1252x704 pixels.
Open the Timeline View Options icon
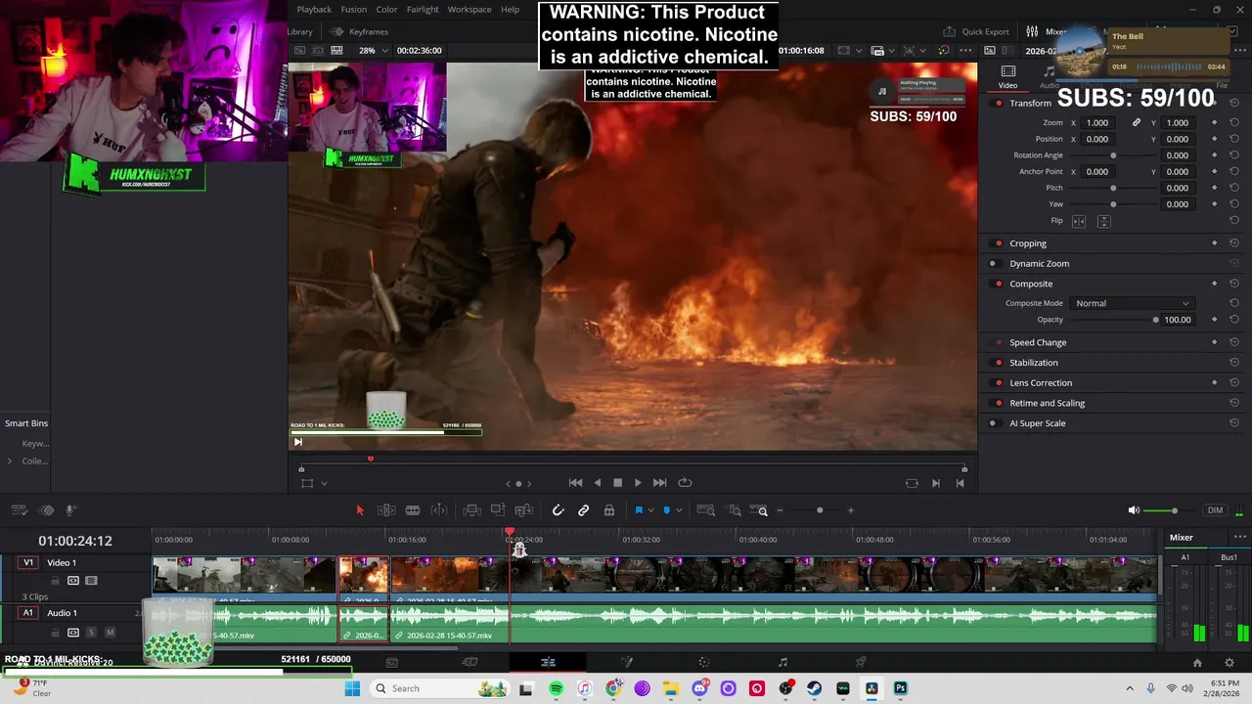pos(19,510)
